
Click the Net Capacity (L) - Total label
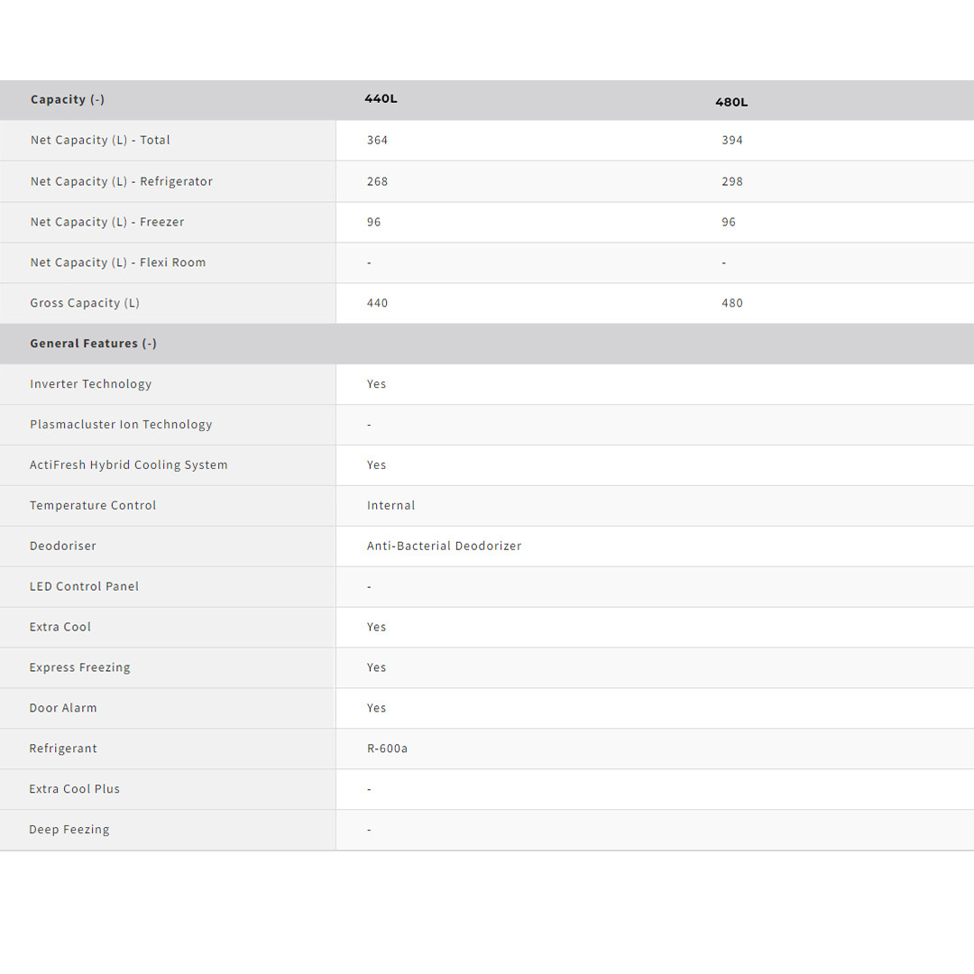pos(100,141)
